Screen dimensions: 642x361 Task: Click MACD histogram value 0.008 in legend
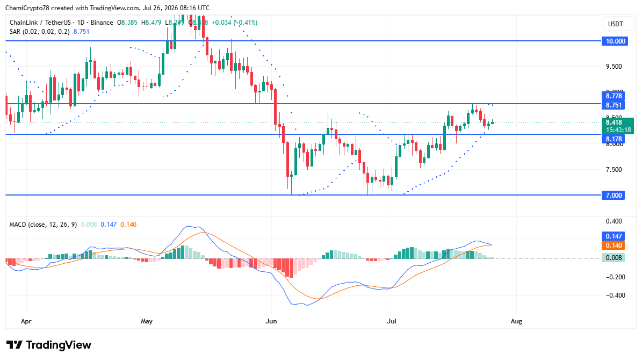[x=89, y=225]
